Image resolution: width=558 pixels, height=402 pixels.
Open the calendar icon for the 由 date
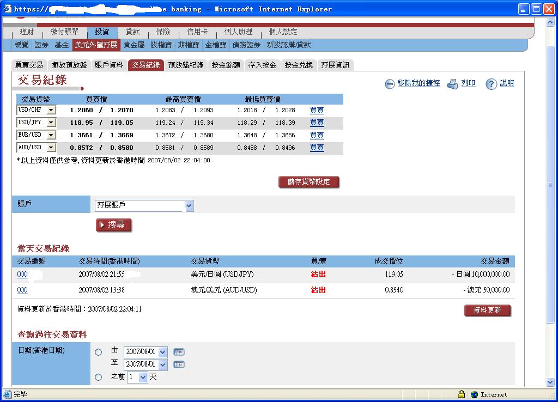pyautogui.click(x=179, y=352)
